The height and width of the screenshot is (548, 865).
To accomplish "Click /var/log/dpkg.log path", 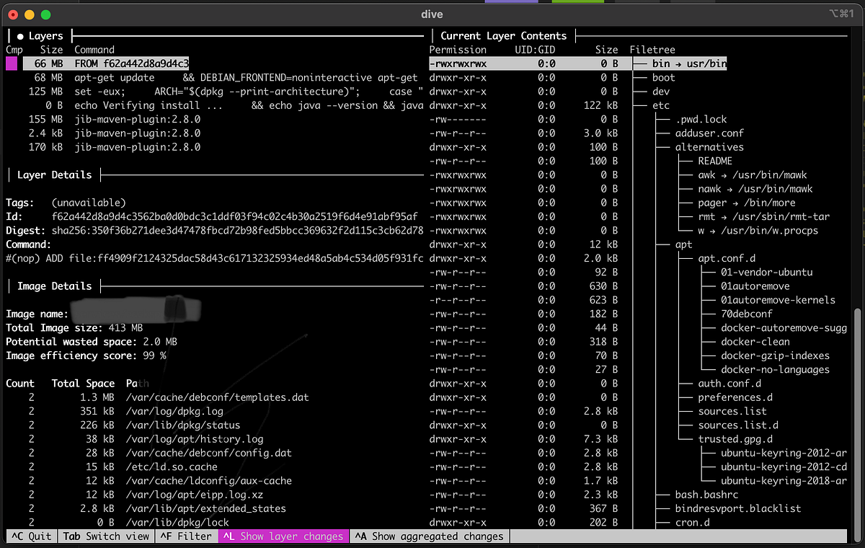I will [174, 411].
